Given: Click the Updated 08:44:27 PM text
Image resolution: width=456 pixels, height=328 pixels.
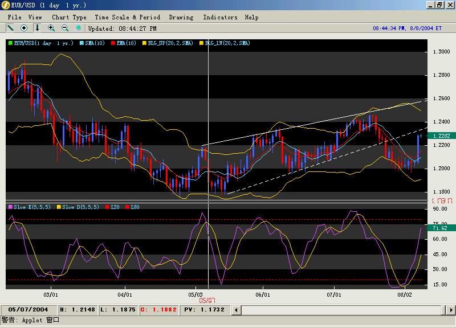Looking at the screenshot, I should tap(122, 28).
